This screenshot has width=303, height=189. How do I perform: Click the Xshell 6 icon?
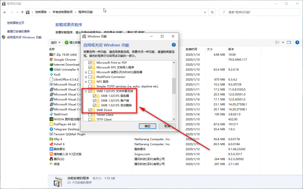[51, 144]
